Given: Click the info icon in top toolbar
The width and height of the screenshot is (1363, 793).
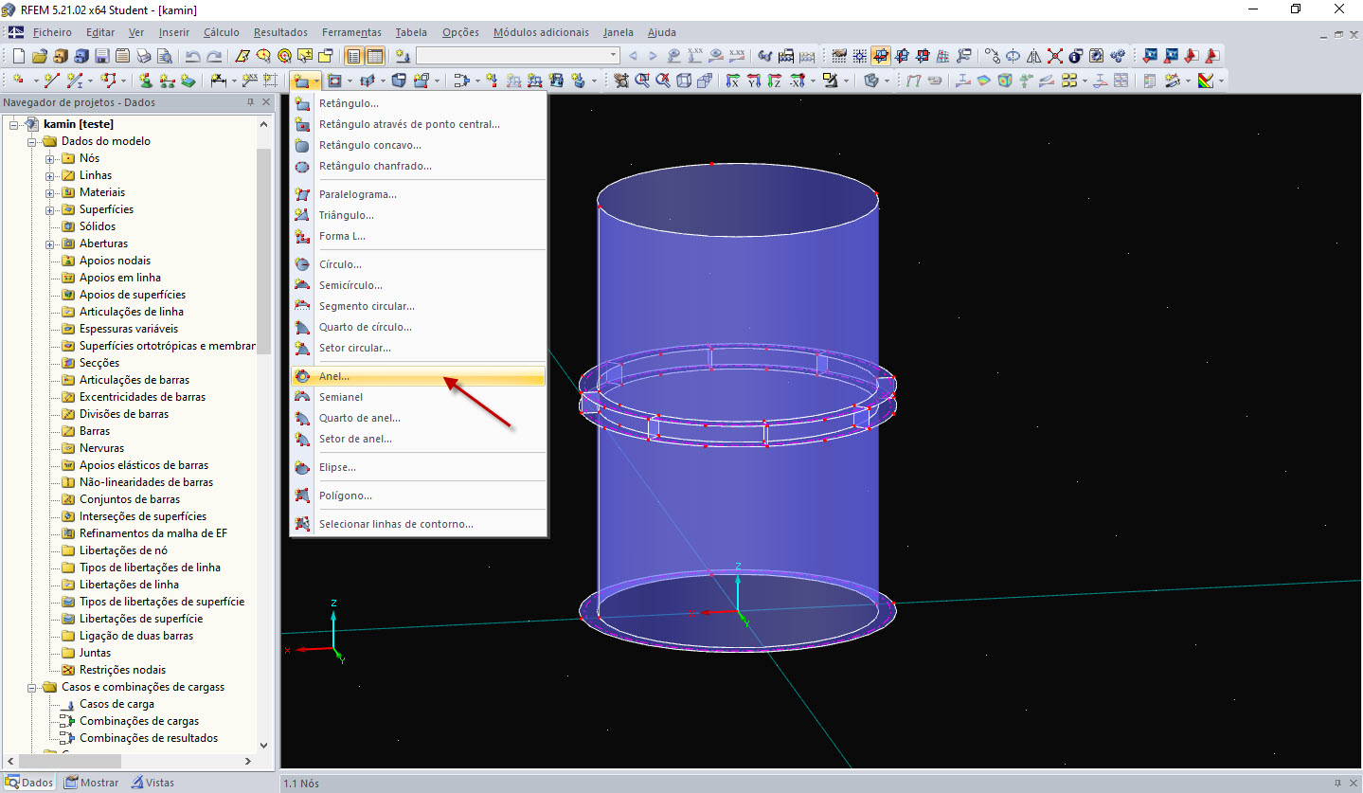Looking at the screenshot, I should pyautogui.click(x=1076, y=56).
